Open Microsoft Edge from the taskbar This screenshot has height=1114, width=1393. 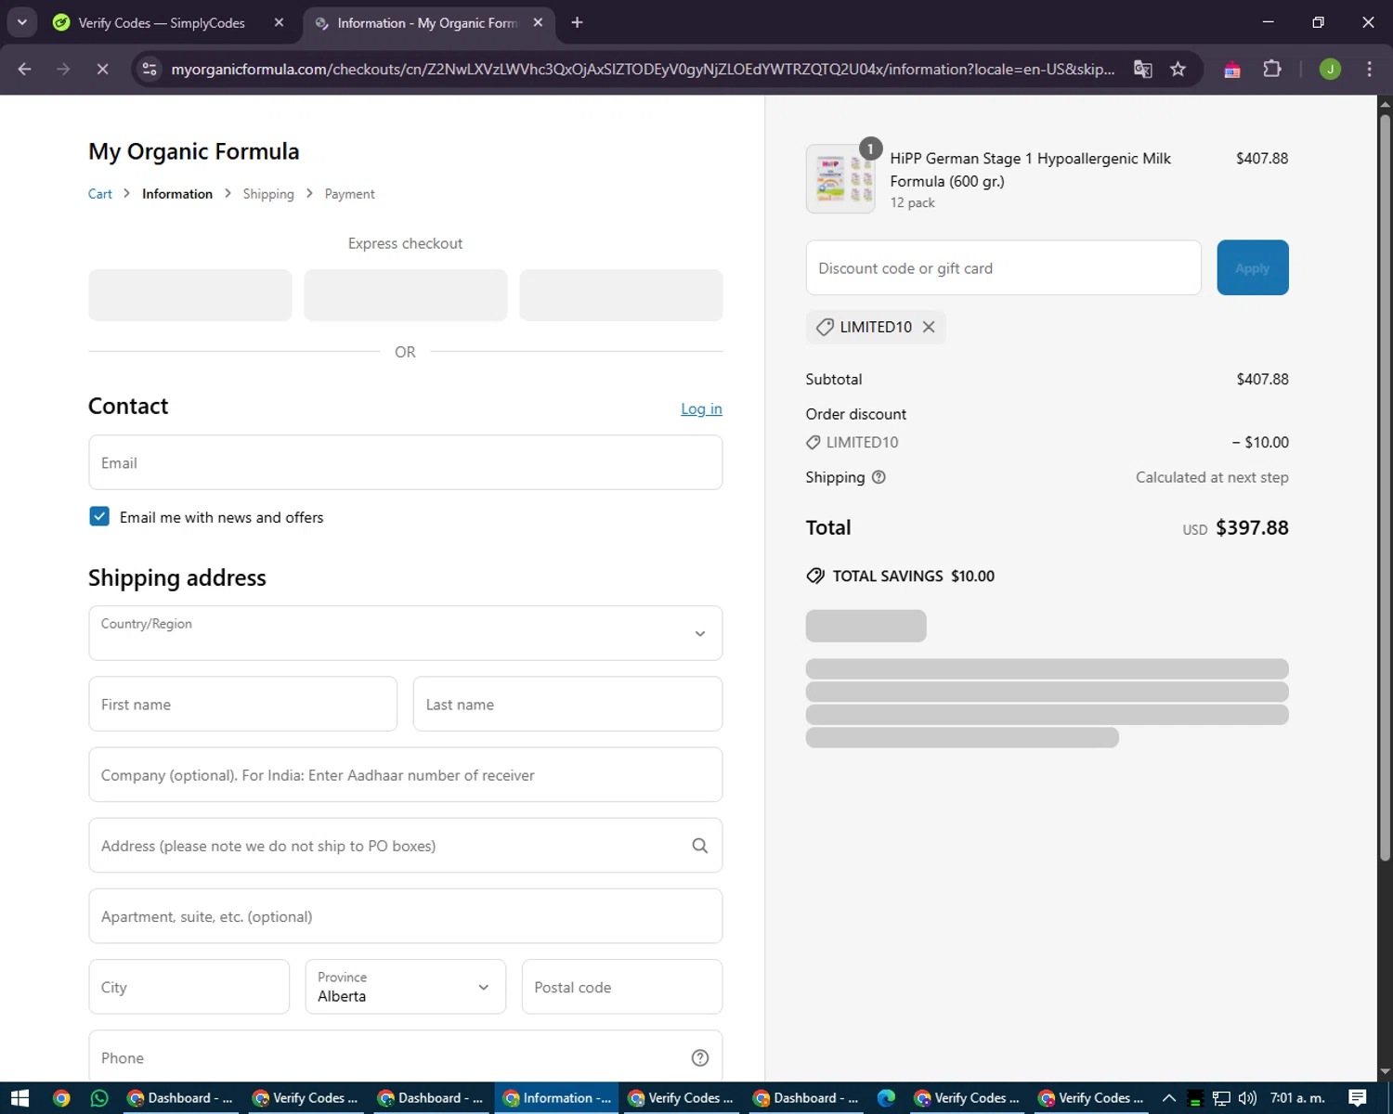[886, 1098]
